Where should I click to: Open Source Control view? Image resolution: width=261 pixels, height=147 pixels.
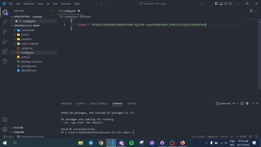5,31
